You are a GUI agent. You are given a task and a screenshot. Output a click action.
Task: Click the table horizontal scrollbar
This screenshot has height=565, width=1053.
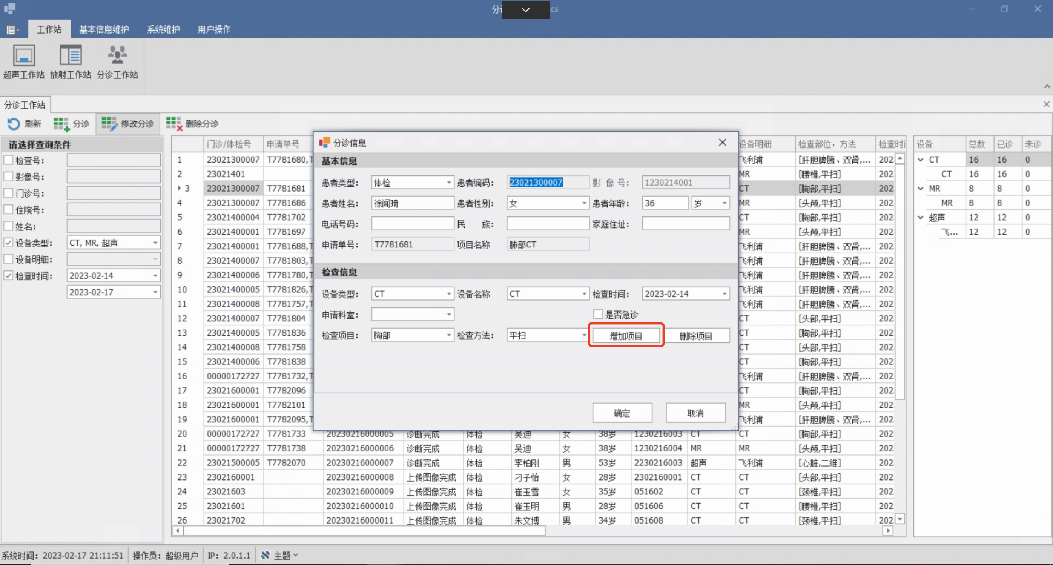tap(365, 531)
